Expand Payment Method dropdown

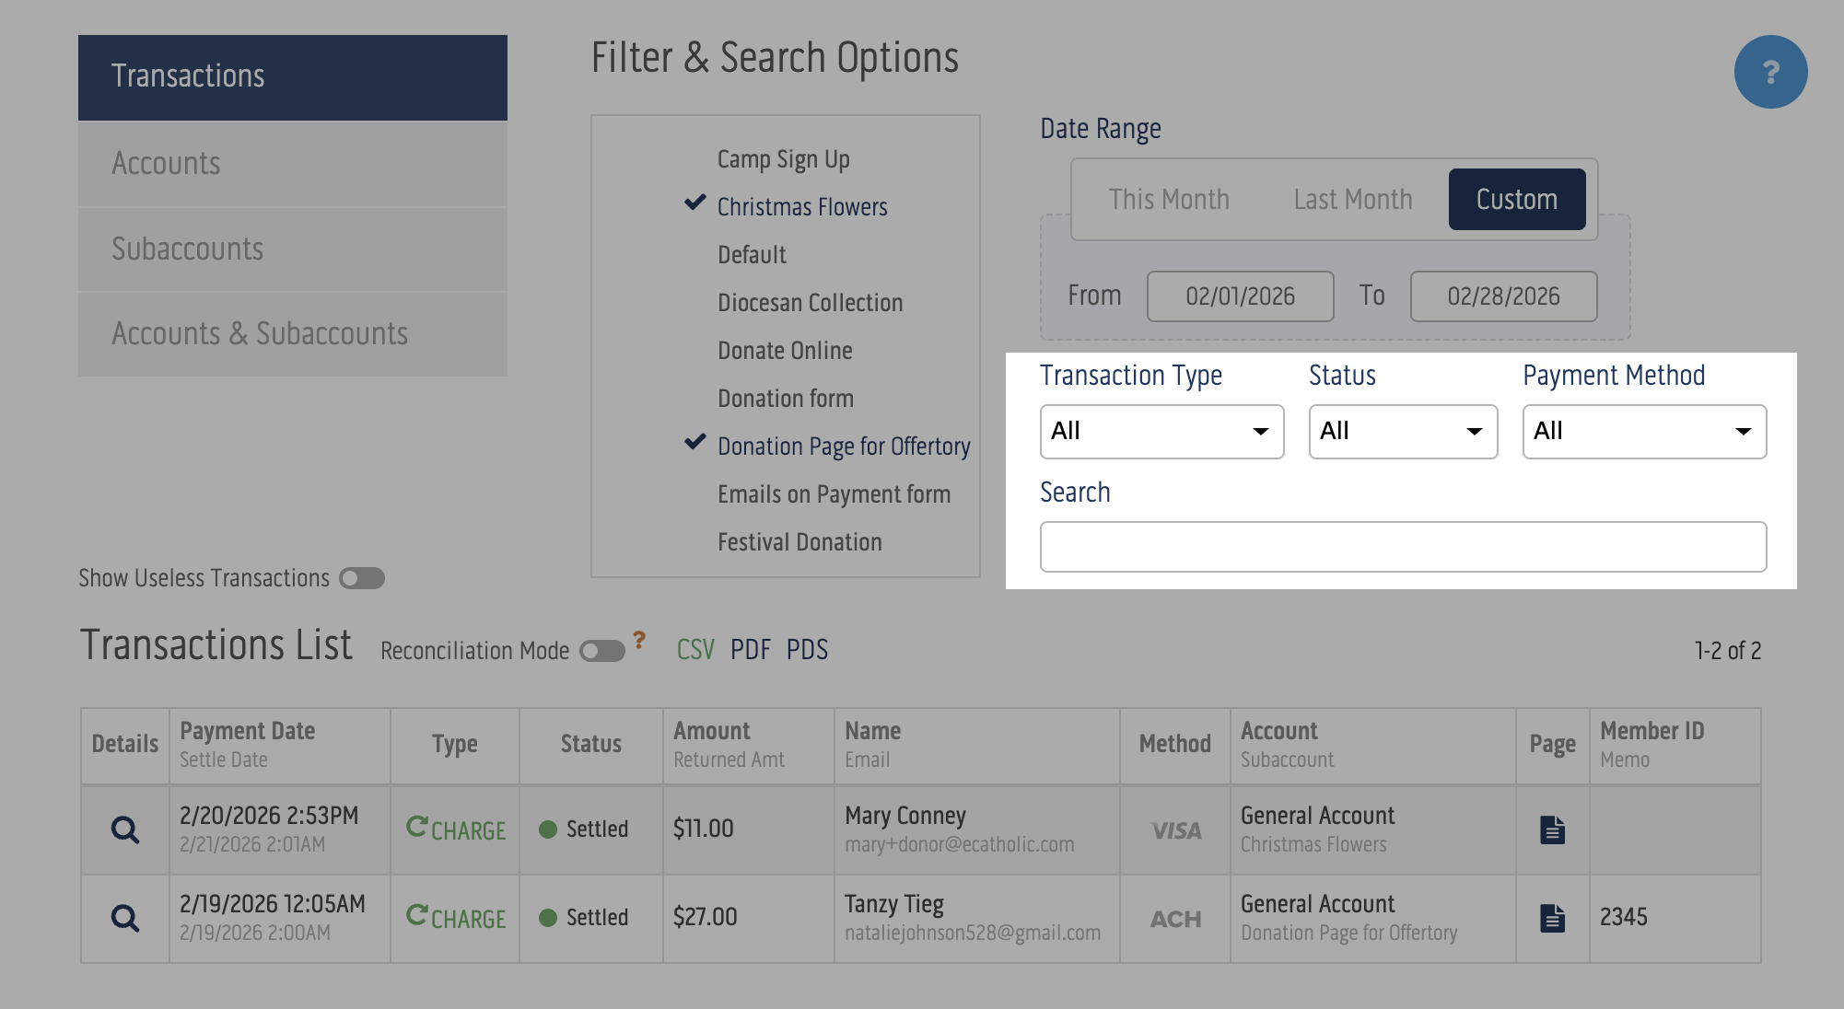pos(1644,431)
